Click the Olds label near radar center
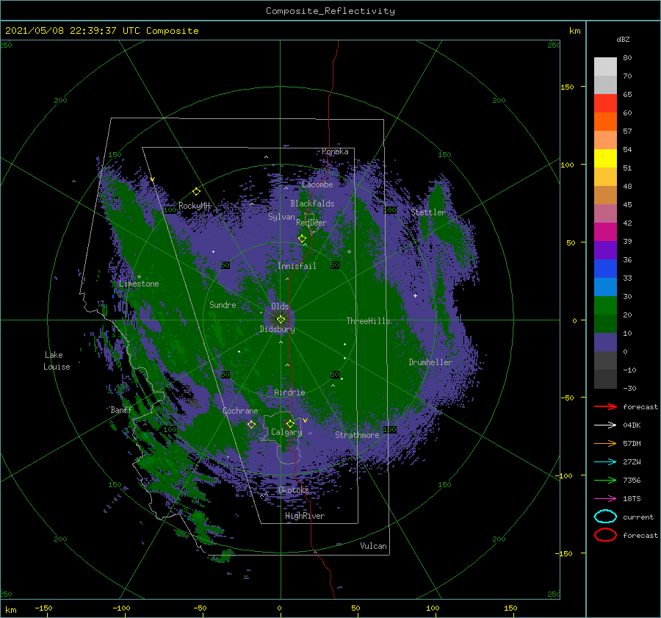The width and height of the screenshot is (661, 618). [x=280, y=306]
